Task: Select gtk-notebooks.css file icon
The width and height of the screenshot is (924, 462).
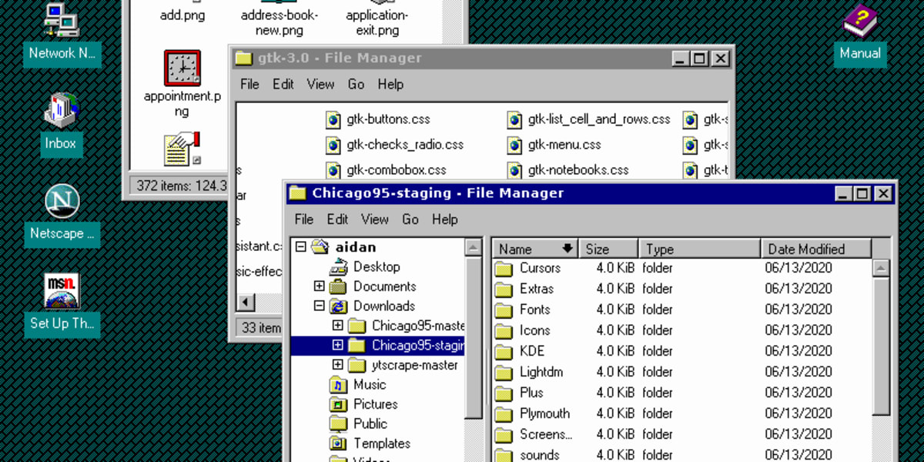Action: 515,170
